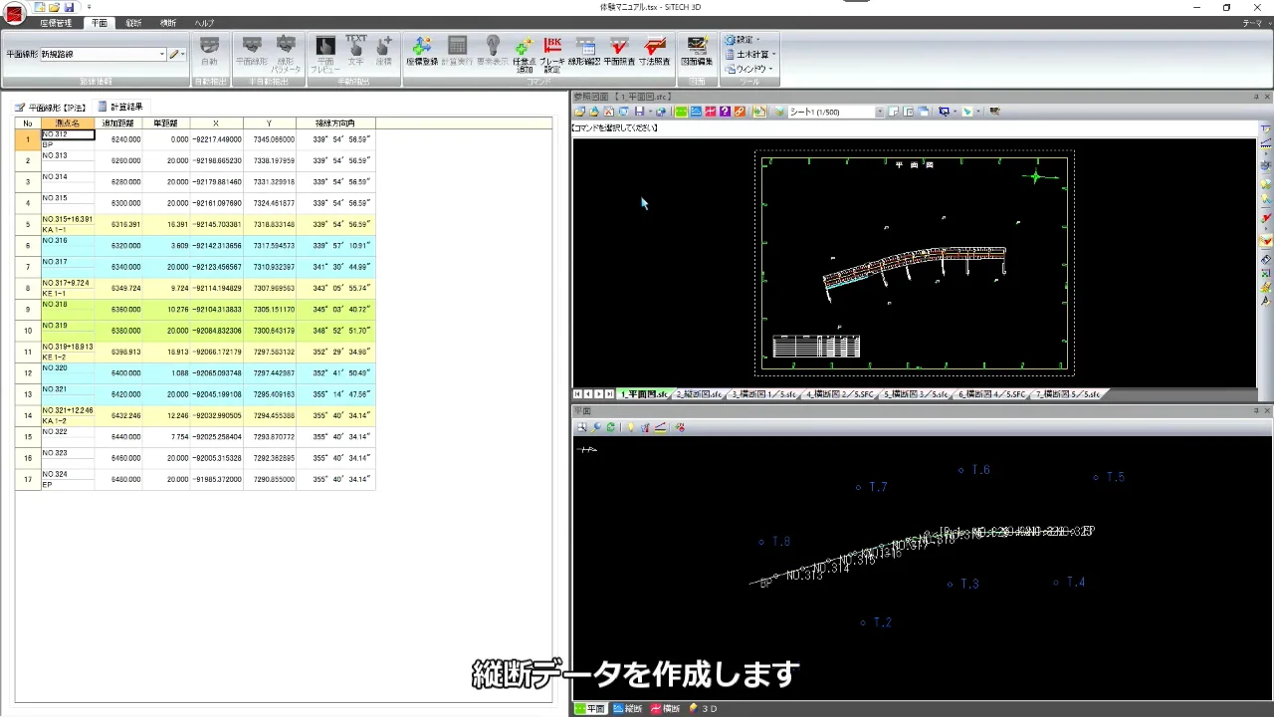
Task: Select row 17 NO.324 EP cell
Action: (x=68, y=479)
